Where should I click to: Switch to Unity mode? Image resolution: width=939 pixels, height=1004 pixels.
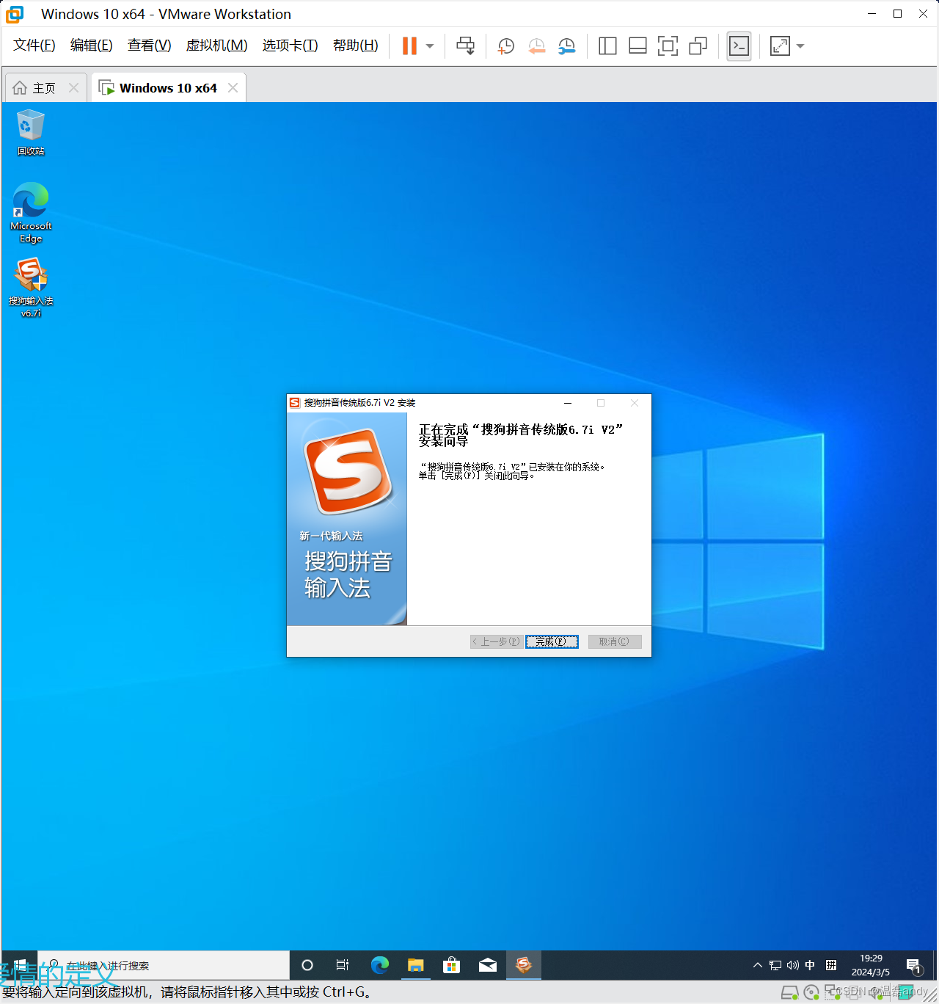pyautogui.click(x=698, y=46)
